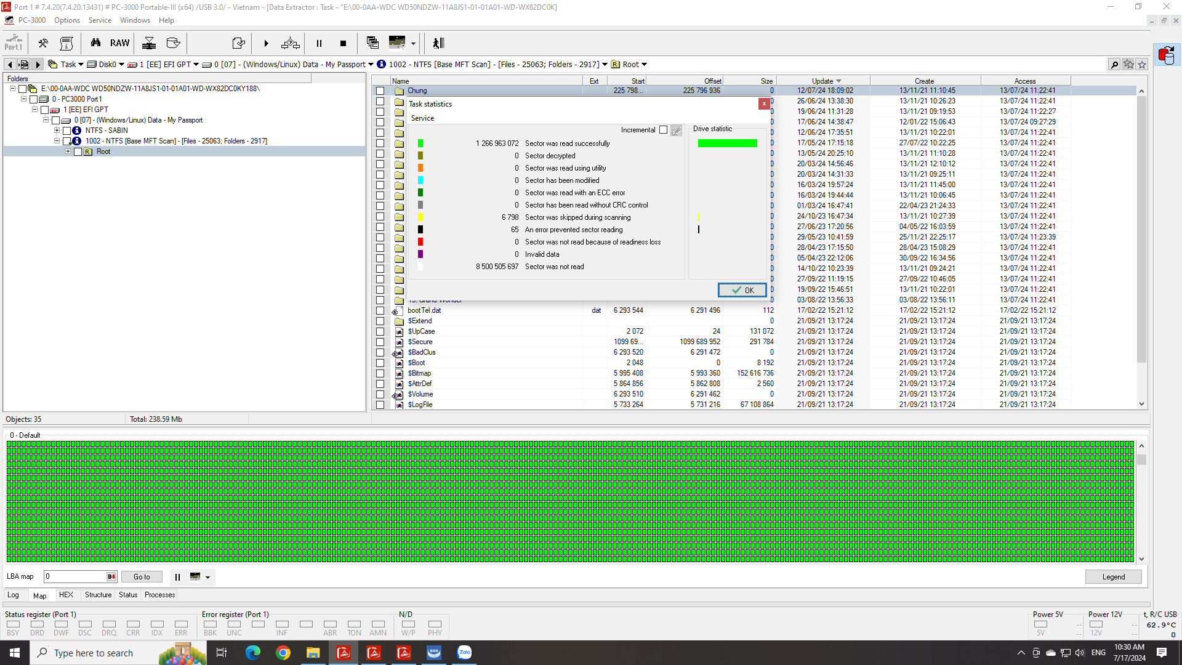Collapse the PC3000 Port1 tree node
Image resolution: width=1182 pixels, height=665 pixels.
24,99
